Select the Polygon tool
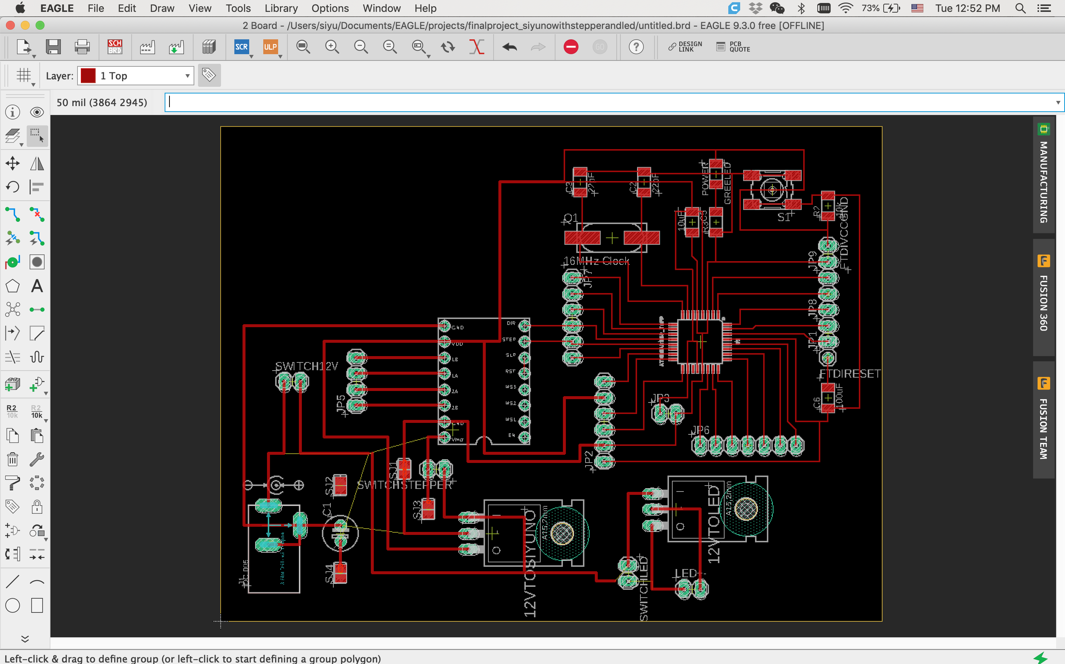The width and height of the screenshot is (1065, 664). point(13,286)
